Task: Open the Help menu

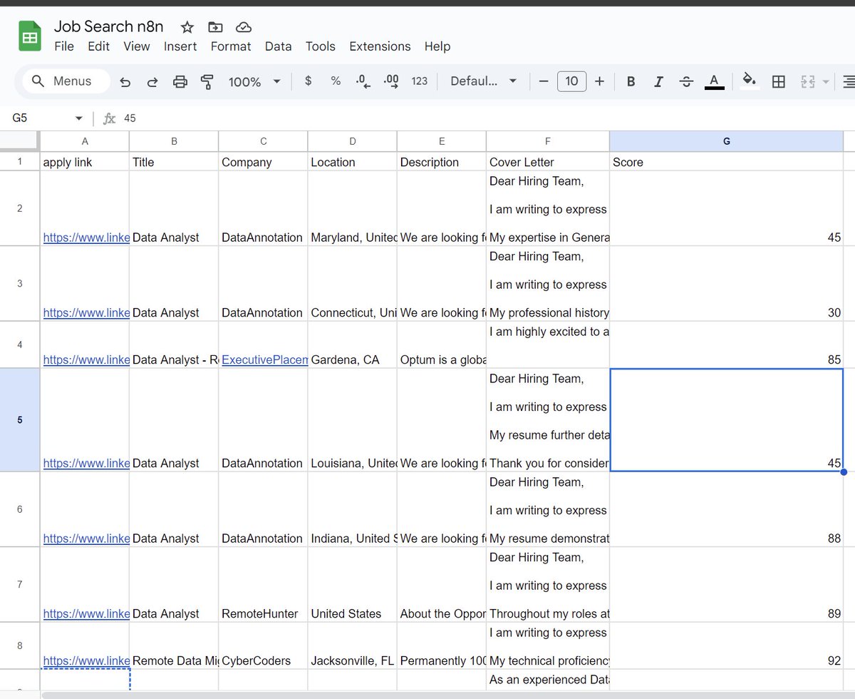Action: point(437,46)
